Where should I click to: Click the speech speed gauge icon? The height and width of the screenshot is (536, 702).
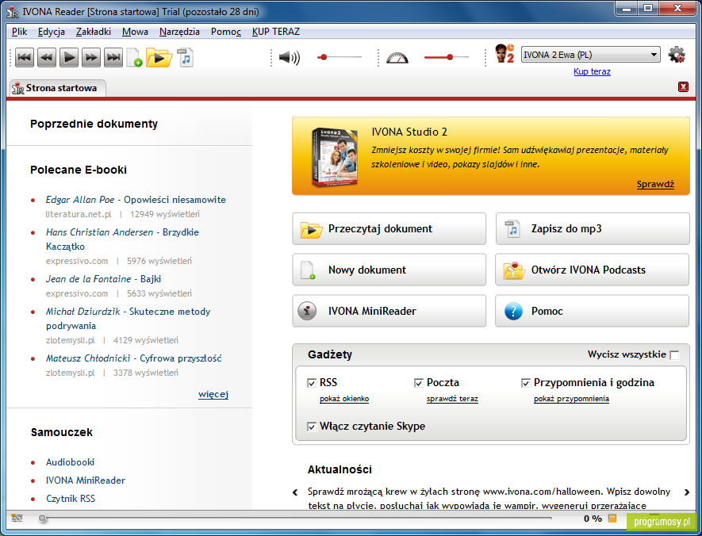pos(397,58)
